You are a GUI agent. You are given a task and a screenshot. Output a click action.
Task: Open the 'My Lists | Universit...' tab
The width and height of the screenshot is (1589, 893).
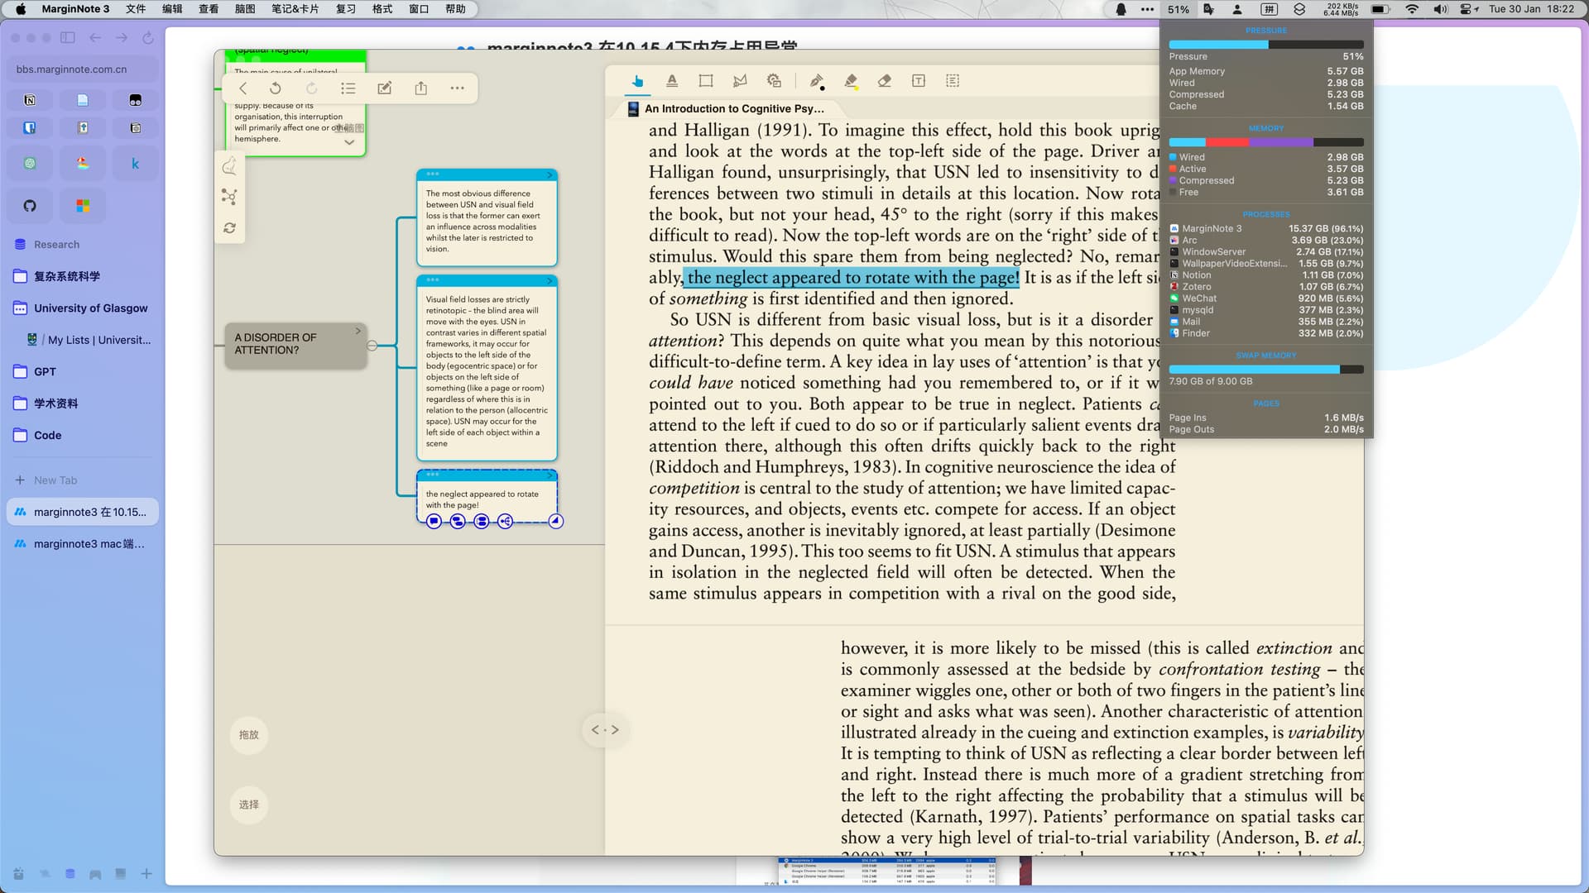click(x=89, y=340)
